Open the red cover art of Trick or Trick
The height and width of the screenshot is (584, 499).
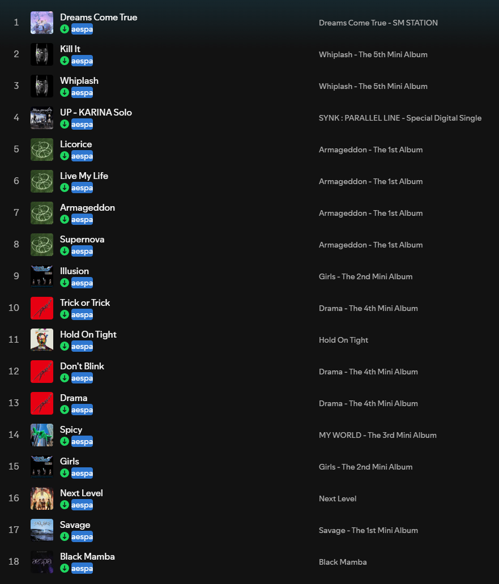[42, 308]
